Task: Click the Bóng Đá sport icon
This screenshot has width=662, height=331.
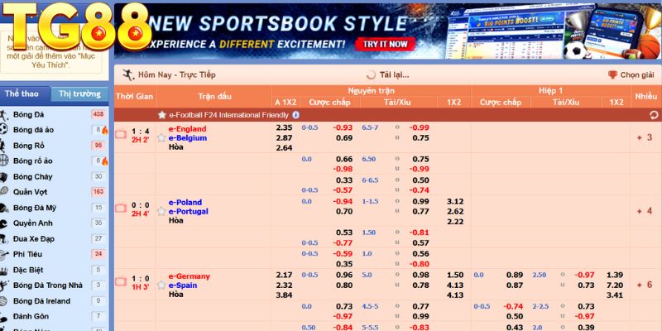Action: (4, 115)
